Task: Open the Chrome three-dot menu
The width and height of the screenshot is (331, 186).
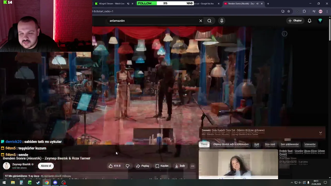Action: tap(327, 11)
